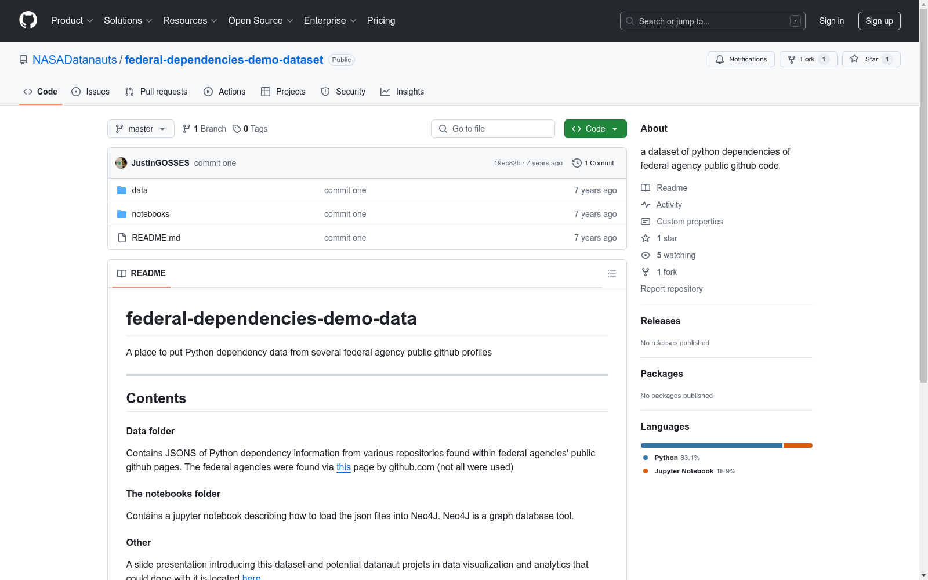Select the README tab heading
928x580 pixels.
click(x=142, y=273)
